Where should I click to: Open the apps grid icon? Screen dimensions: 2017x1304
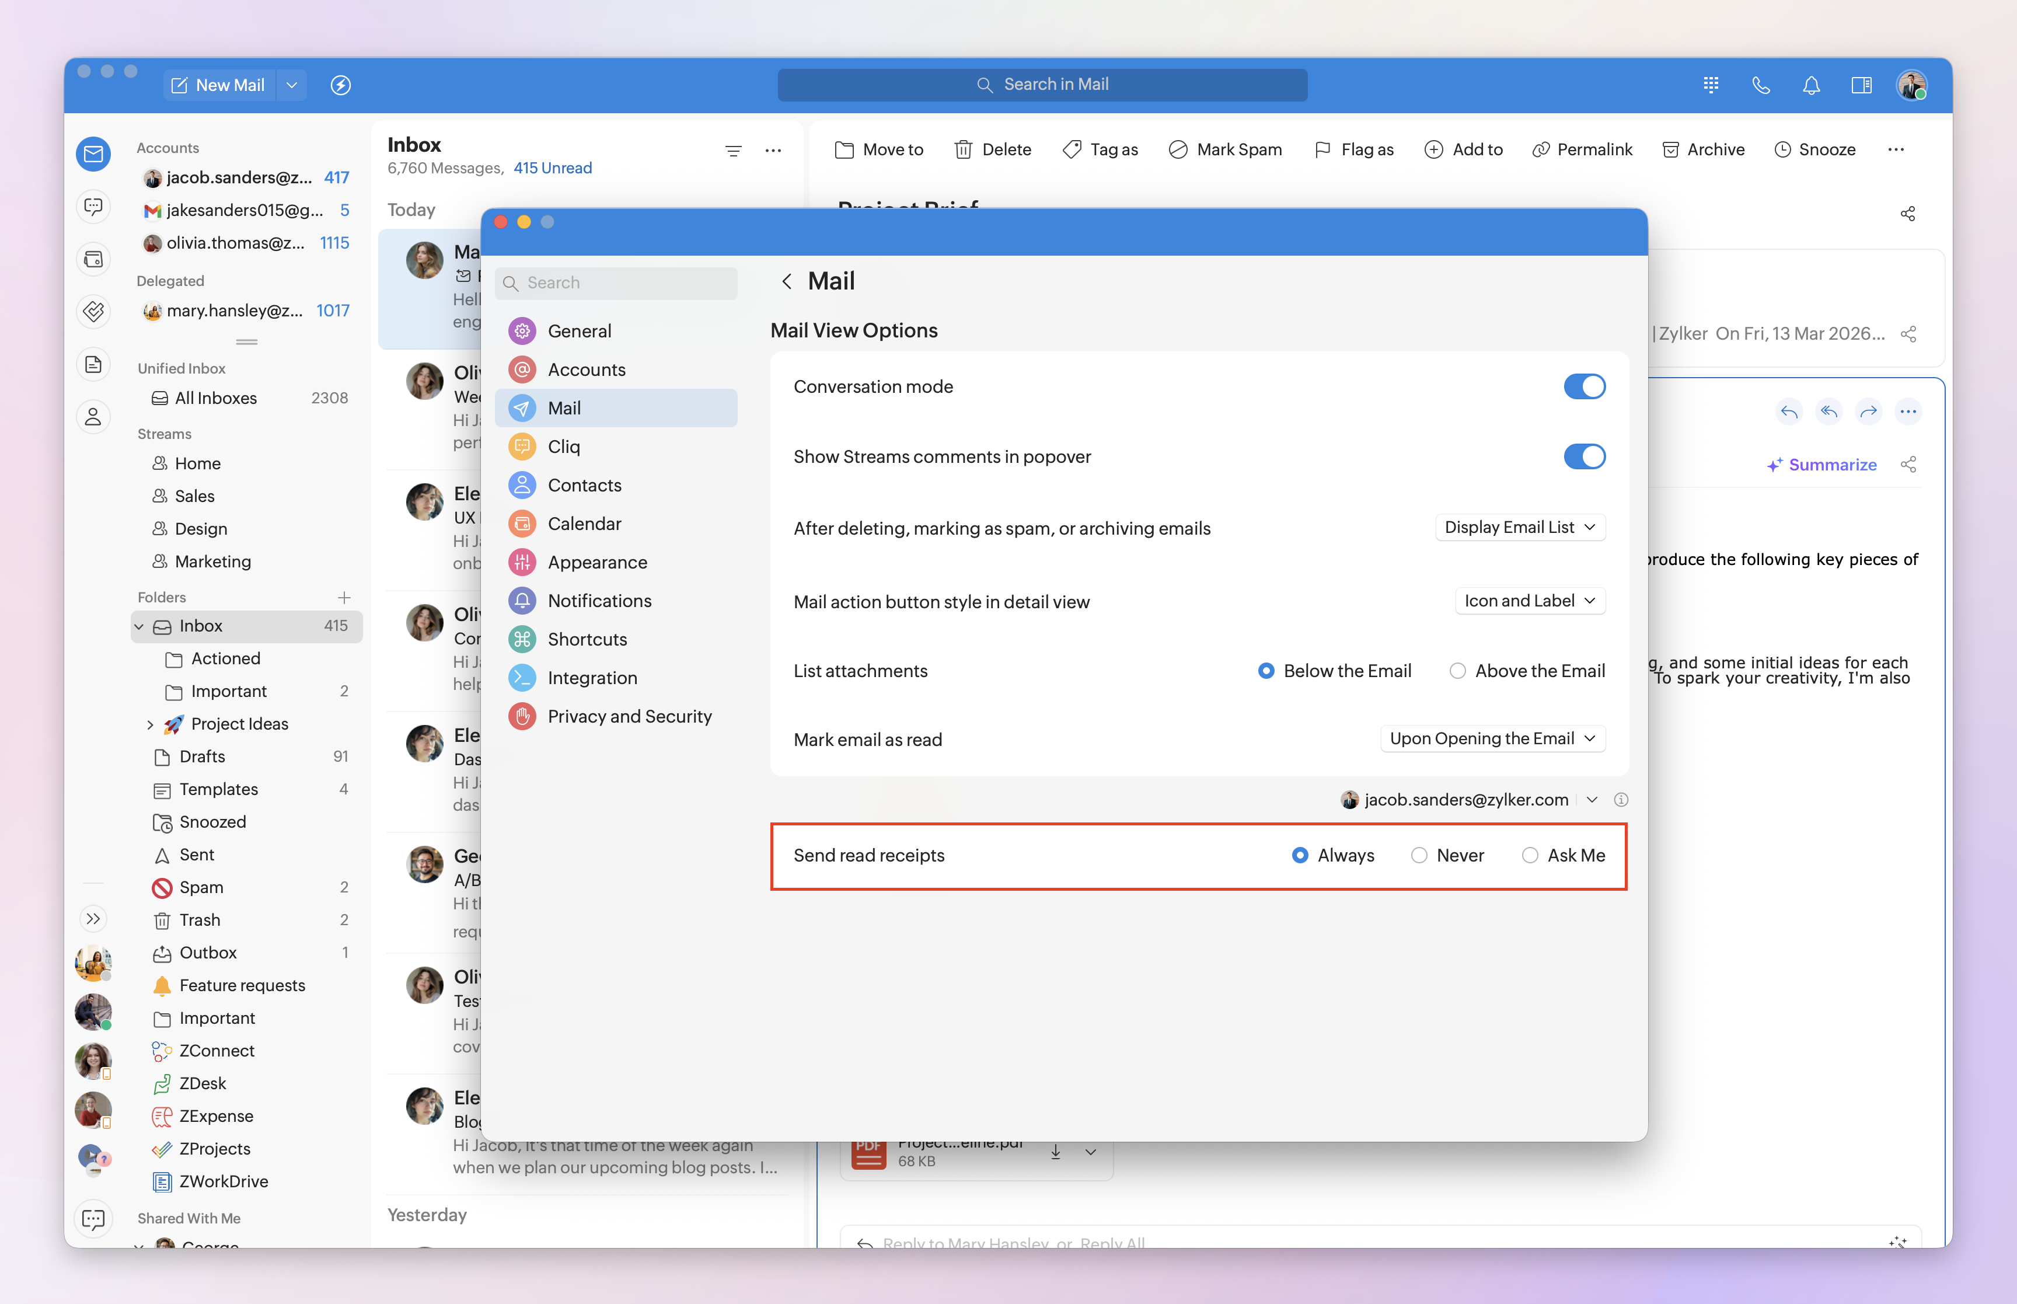[x=1711, y=86]
